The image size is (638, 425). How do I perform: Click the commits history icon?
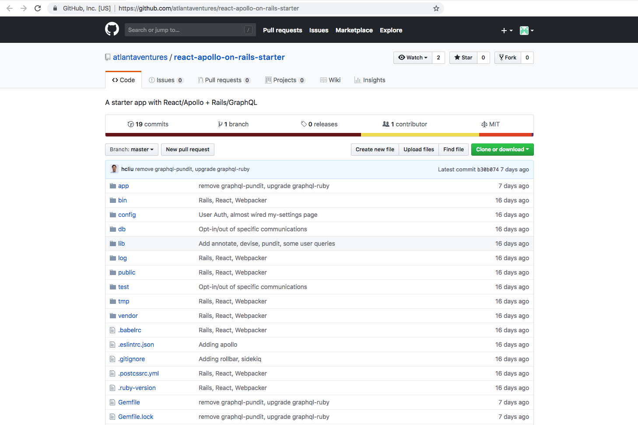(130, 124)
